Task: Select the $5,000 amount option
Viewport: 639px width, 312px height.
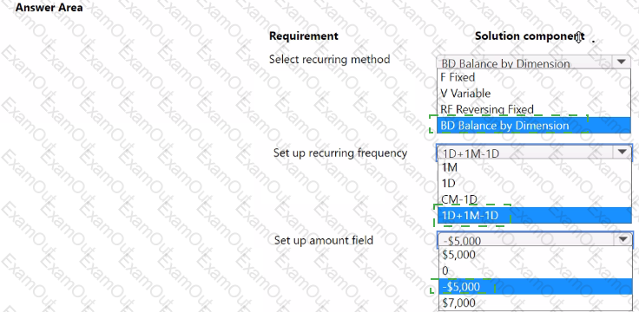Action: coord(536,255)
